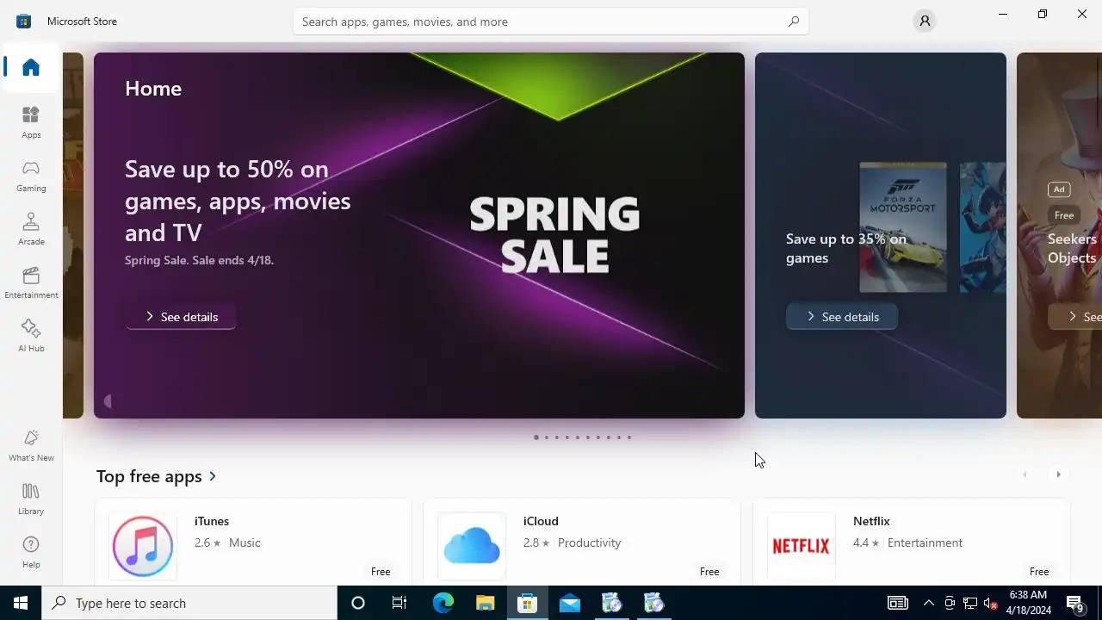This screenshot has width=1102, height=620.
Task: Show What's New page
Action: pos(31,445)
